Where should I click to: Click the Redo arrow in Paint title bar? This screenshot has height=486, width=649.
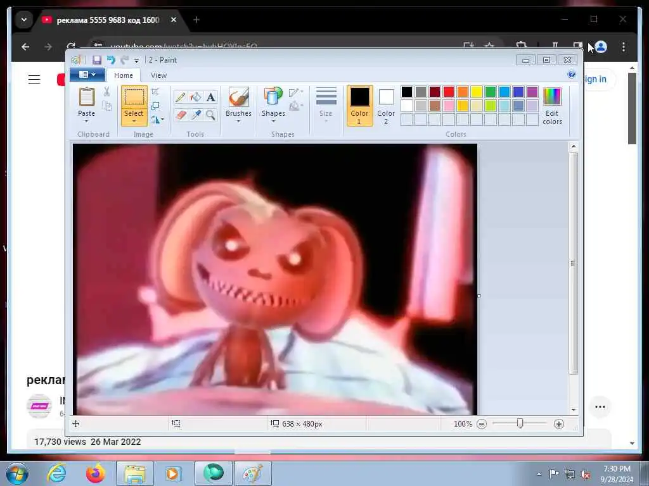[124, 60]
